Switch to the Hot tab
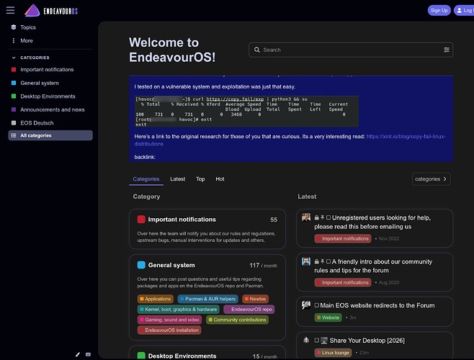474x360 pixels. [220, 179]
